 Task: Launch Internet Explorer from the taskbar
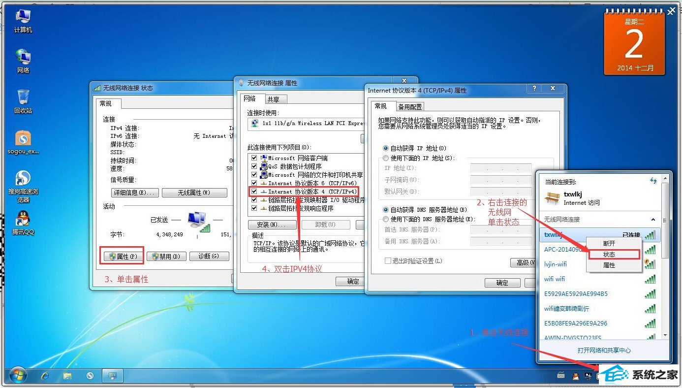[x=45, y=376]
